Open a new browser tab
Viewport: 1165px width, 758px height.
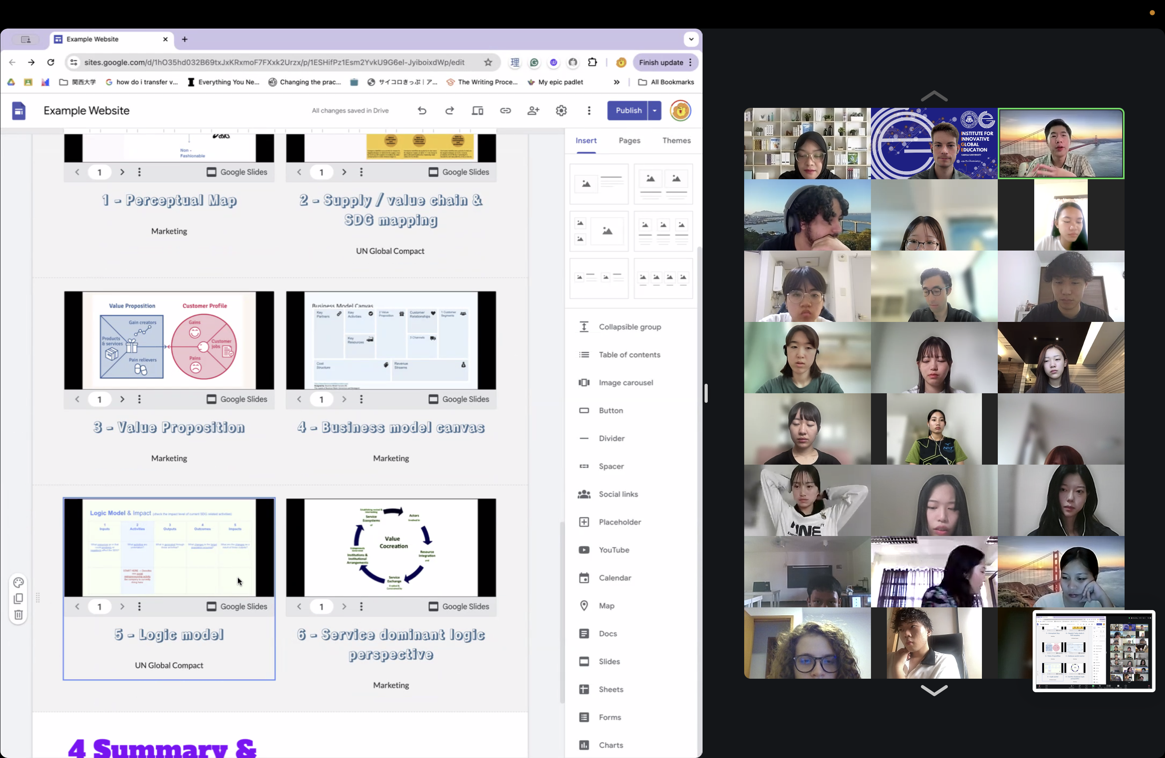[x=185, y=39]
